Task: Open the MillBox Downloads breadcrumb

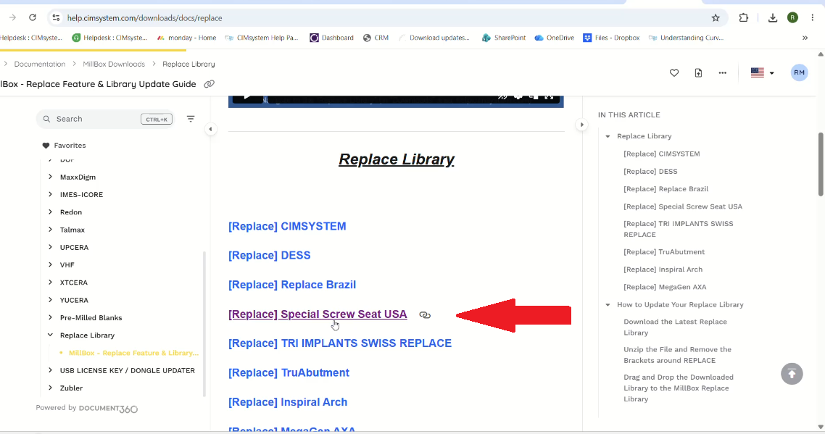Action: pos(114,64)
